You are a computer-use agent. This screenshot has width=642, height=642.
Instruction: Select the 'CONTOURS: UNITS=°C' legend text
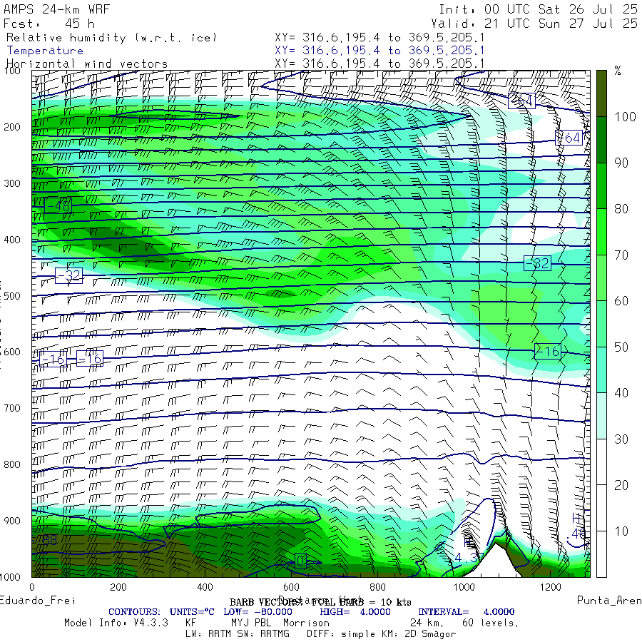(161, 612)
